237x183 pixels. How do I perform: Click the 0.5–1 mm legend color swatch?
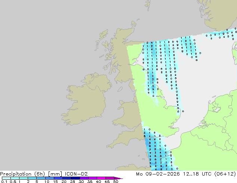click(15, 178)
